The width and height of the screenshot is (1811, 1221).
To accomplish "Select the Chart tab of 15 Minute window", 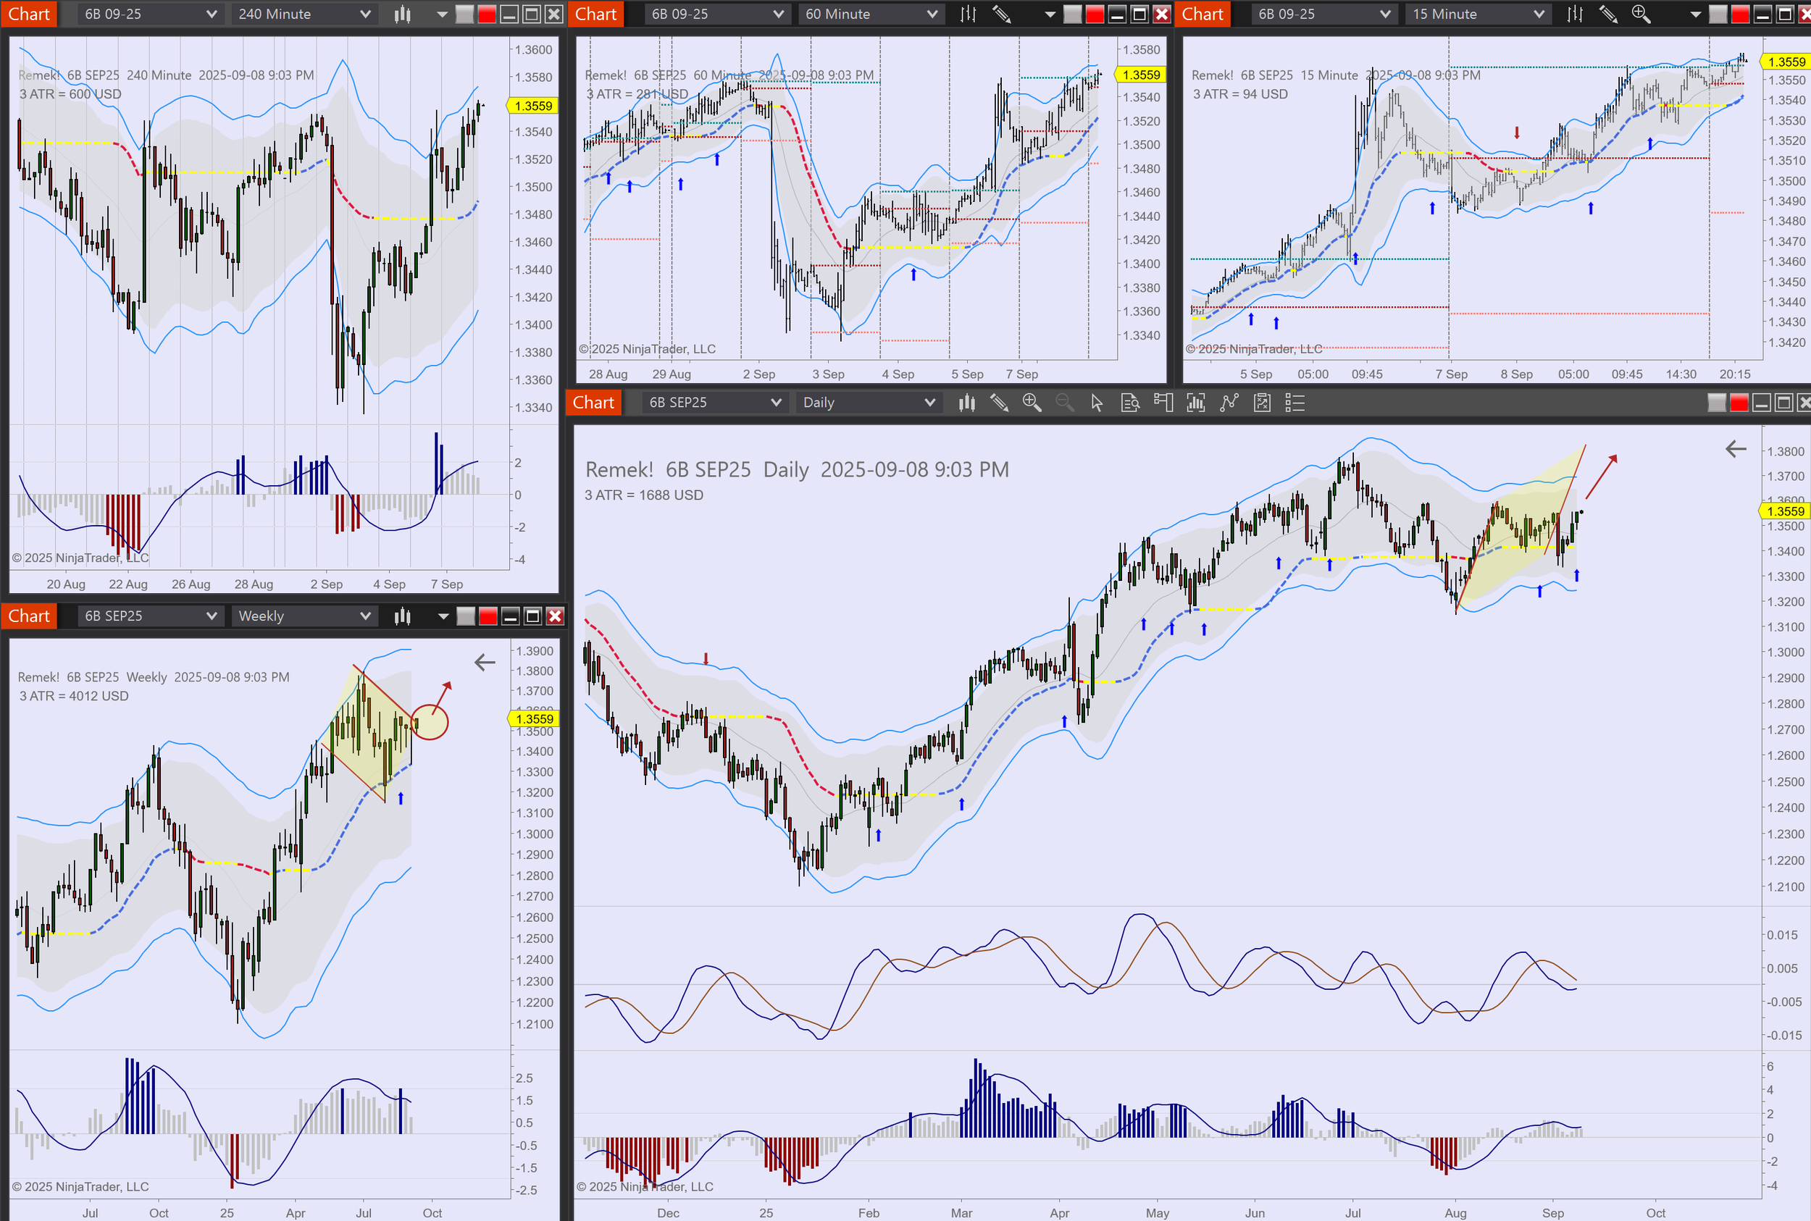I will click(x=1202, y=14).
